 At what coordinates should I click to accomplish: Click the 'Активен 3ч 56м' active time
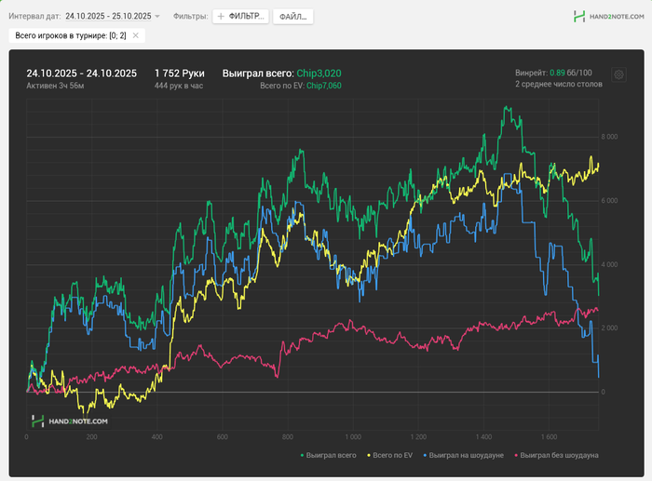[x=55, y=86]
